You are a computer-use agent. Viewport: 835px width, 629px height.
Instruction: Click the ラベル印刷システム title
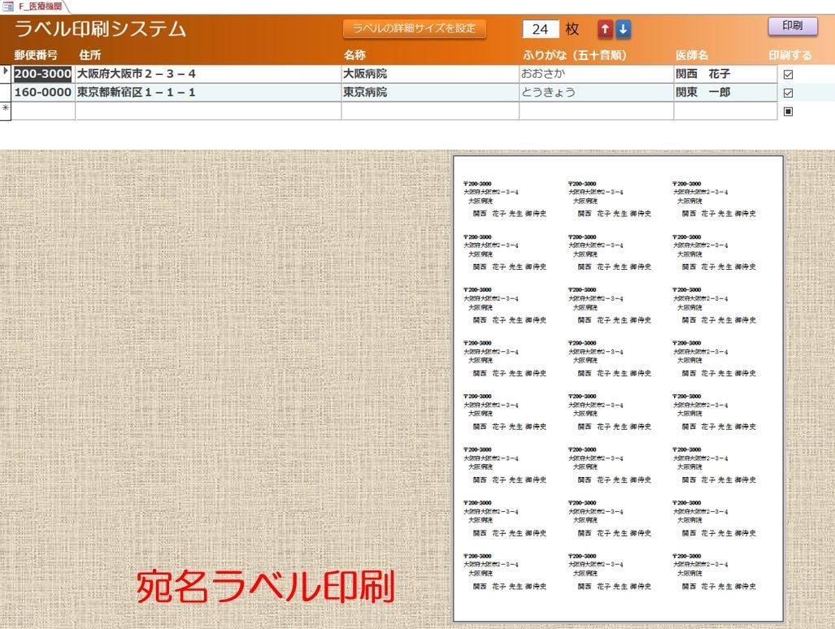(x=100, y=28)
